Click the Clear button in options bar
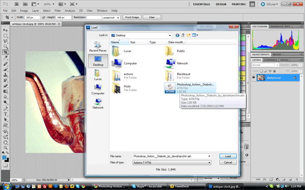Viewport: 305px width, 190px height. coord(152,17)
